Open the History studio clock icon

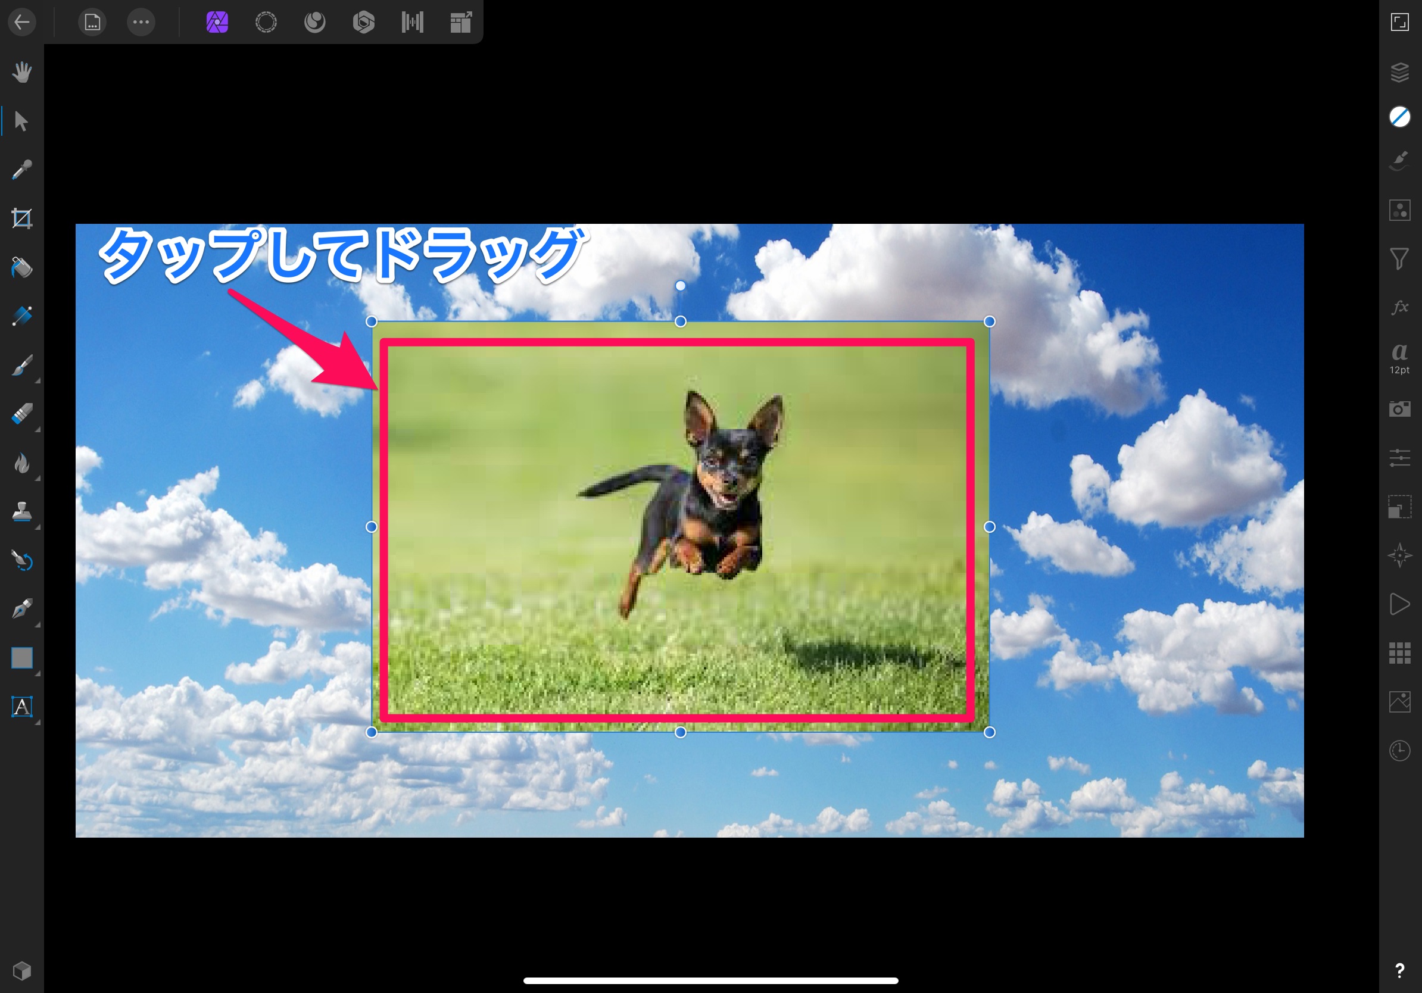pos(1400,750)
